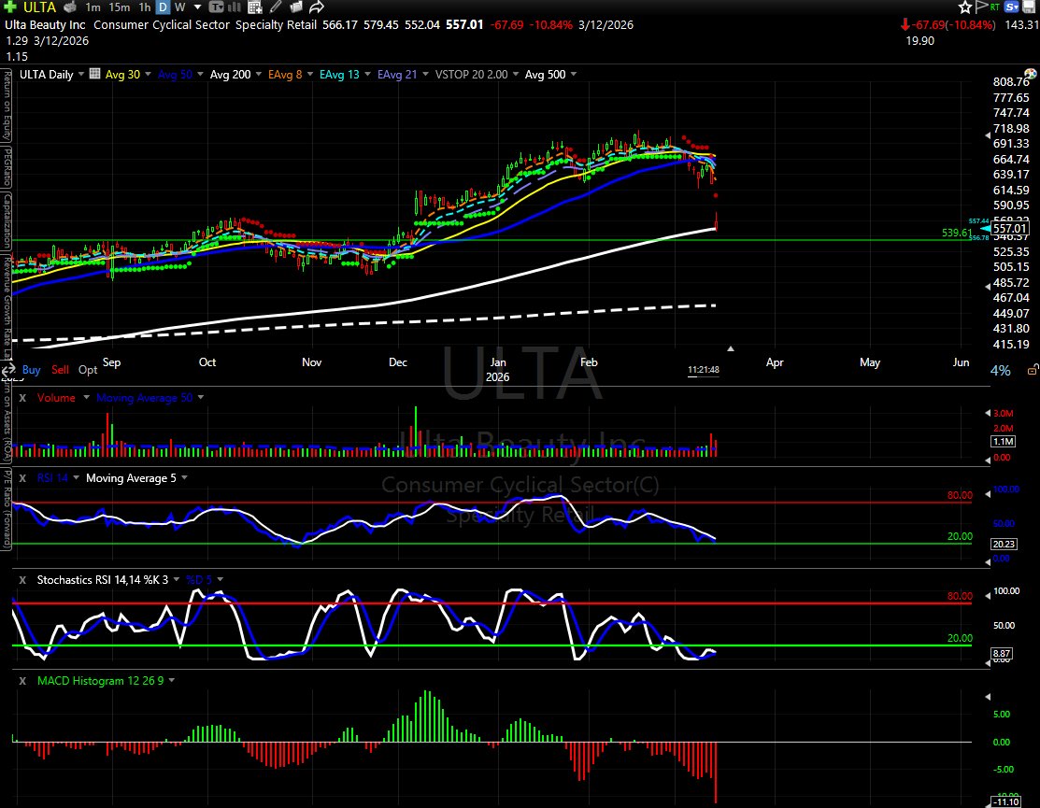This screenshot has height=808, width=1040.
Task: Switch to the 1m timeframe
Action: (x=93, y=7)
